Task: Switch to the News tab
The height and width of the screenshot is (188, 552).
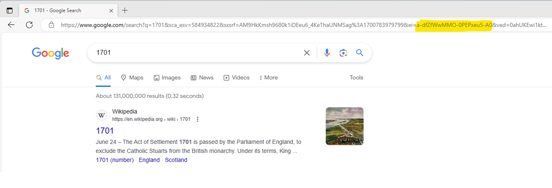Action: pos(202,78)
